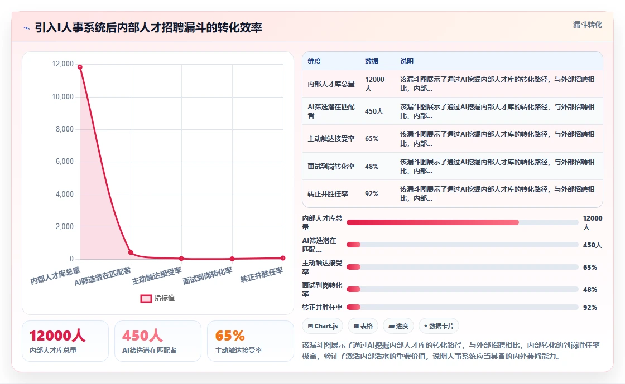This screenshot has height=384, width=625.
Task: Click the 表格 tag label
Action: (x=366, y=326)
